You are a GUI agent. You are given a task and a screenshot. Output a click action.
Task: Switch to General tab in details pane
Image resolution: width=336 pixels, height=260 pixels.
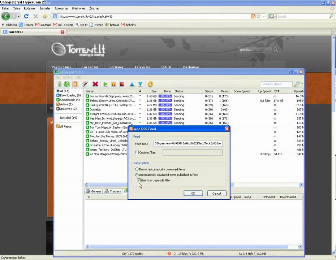pyautogui.click(x=94, y=191)
